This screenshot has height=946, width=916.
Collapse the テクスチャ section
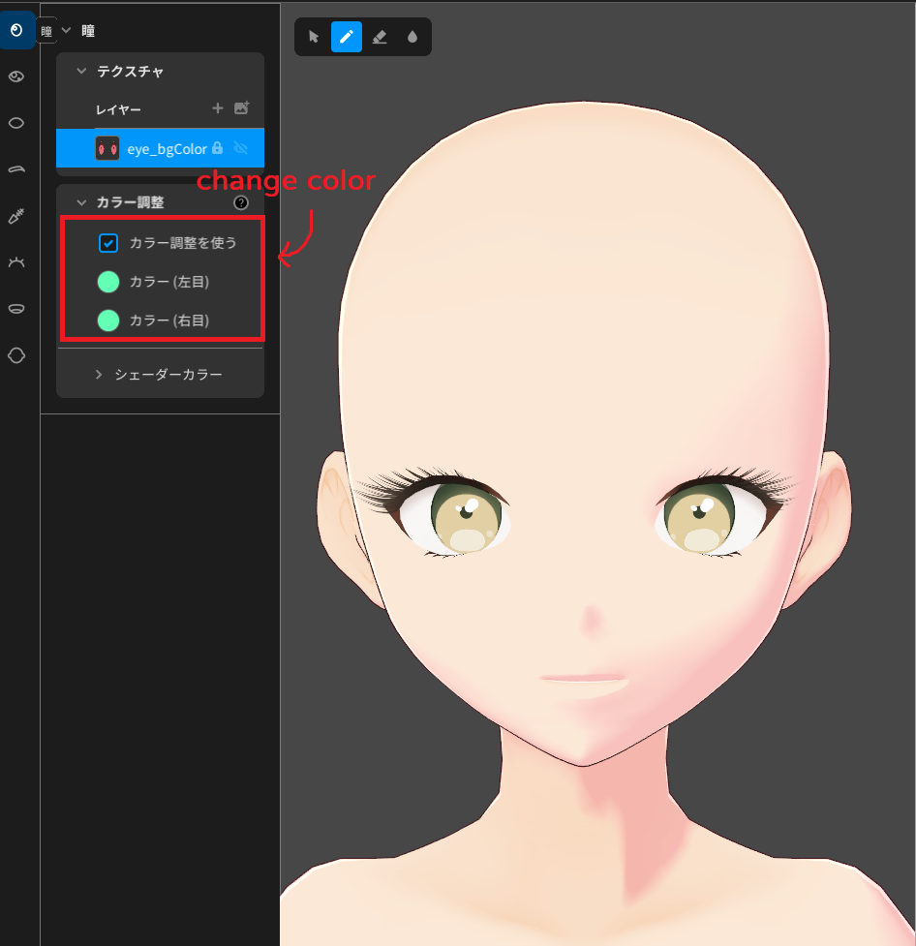click(x=81, y=71)
